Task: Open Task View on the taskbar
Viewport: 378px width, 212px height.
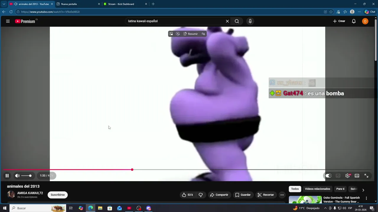Action: pos(71,208)
